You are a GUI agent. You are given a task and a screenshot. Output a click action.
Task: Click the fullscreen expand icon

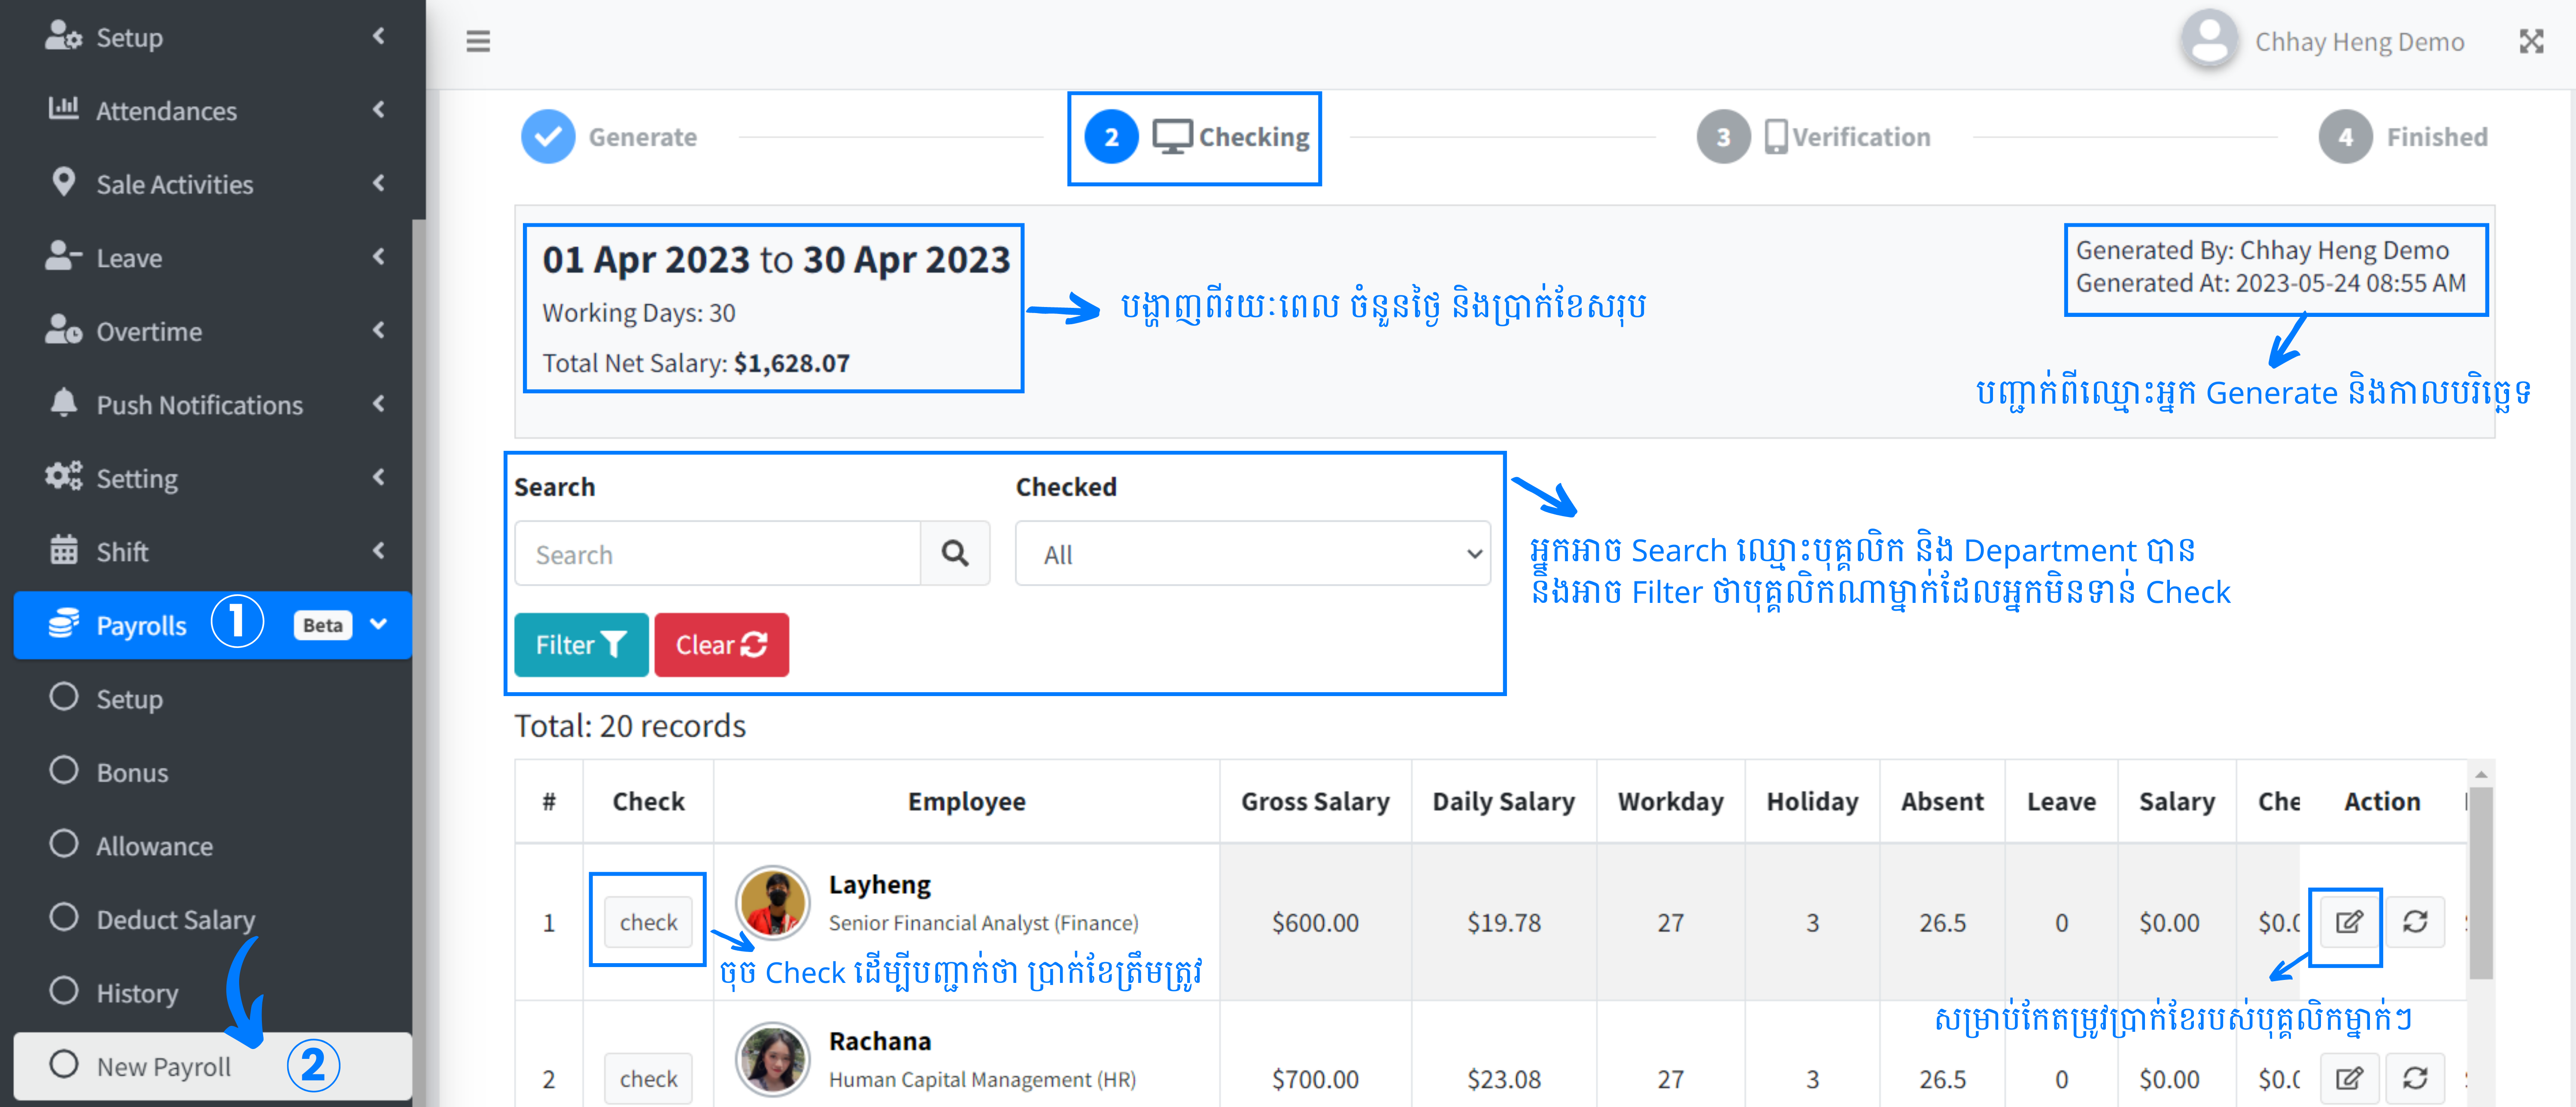[x=2531, y=41]
